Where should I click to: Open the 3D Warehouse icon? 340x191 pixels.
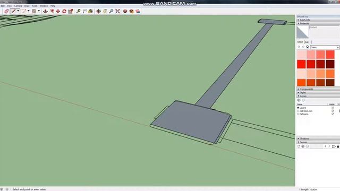pos(125,11)
